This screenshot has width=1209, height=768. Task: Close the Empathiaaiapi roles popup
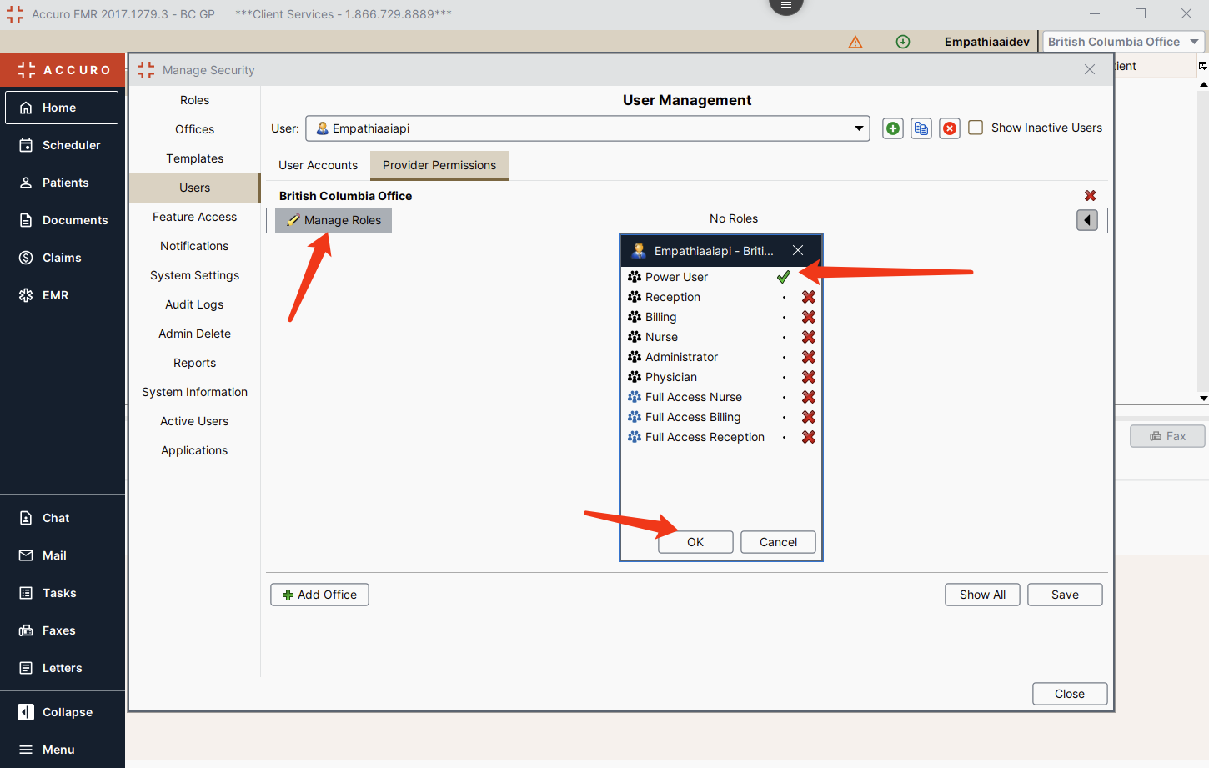click(x=798, y=250)
